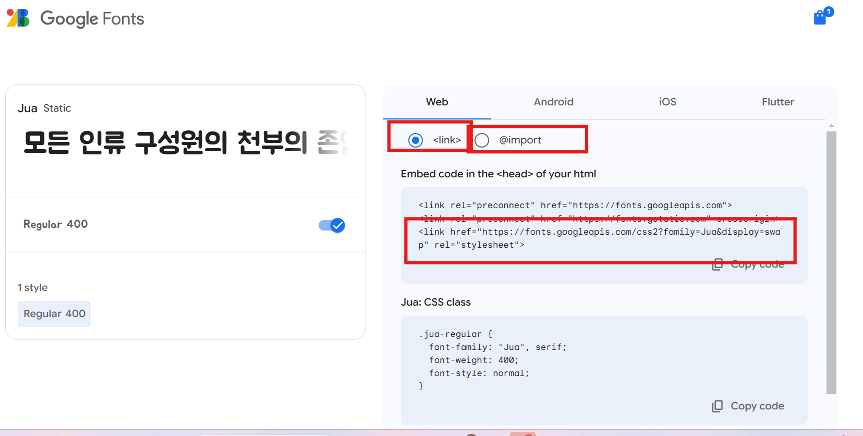Toggle the Regular 400 style switch

pyautogui.click(x=332, y=225)
